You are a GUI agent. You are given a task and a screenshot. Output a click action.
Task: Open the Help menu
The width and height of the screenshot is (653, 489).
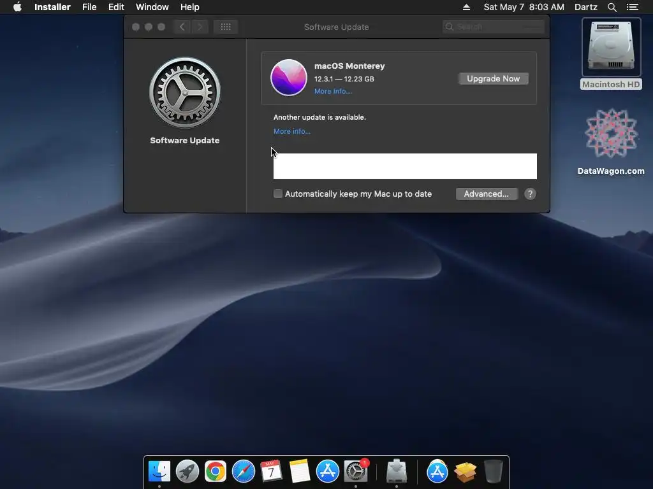tap(189, 7)
